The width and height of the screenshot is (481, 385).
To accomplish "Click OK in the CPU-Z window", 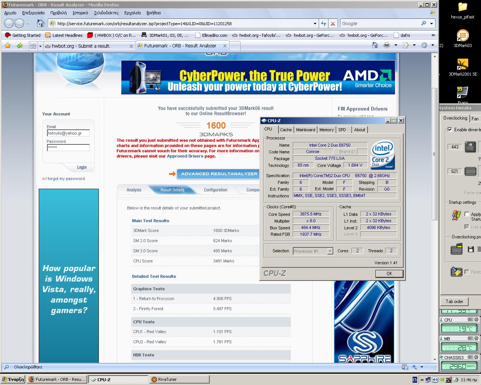I will pos(389,274).
